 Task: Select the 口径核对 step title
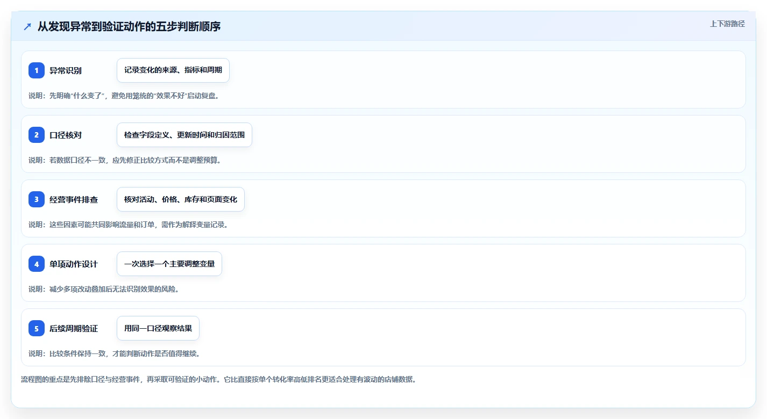click(66, 135)
